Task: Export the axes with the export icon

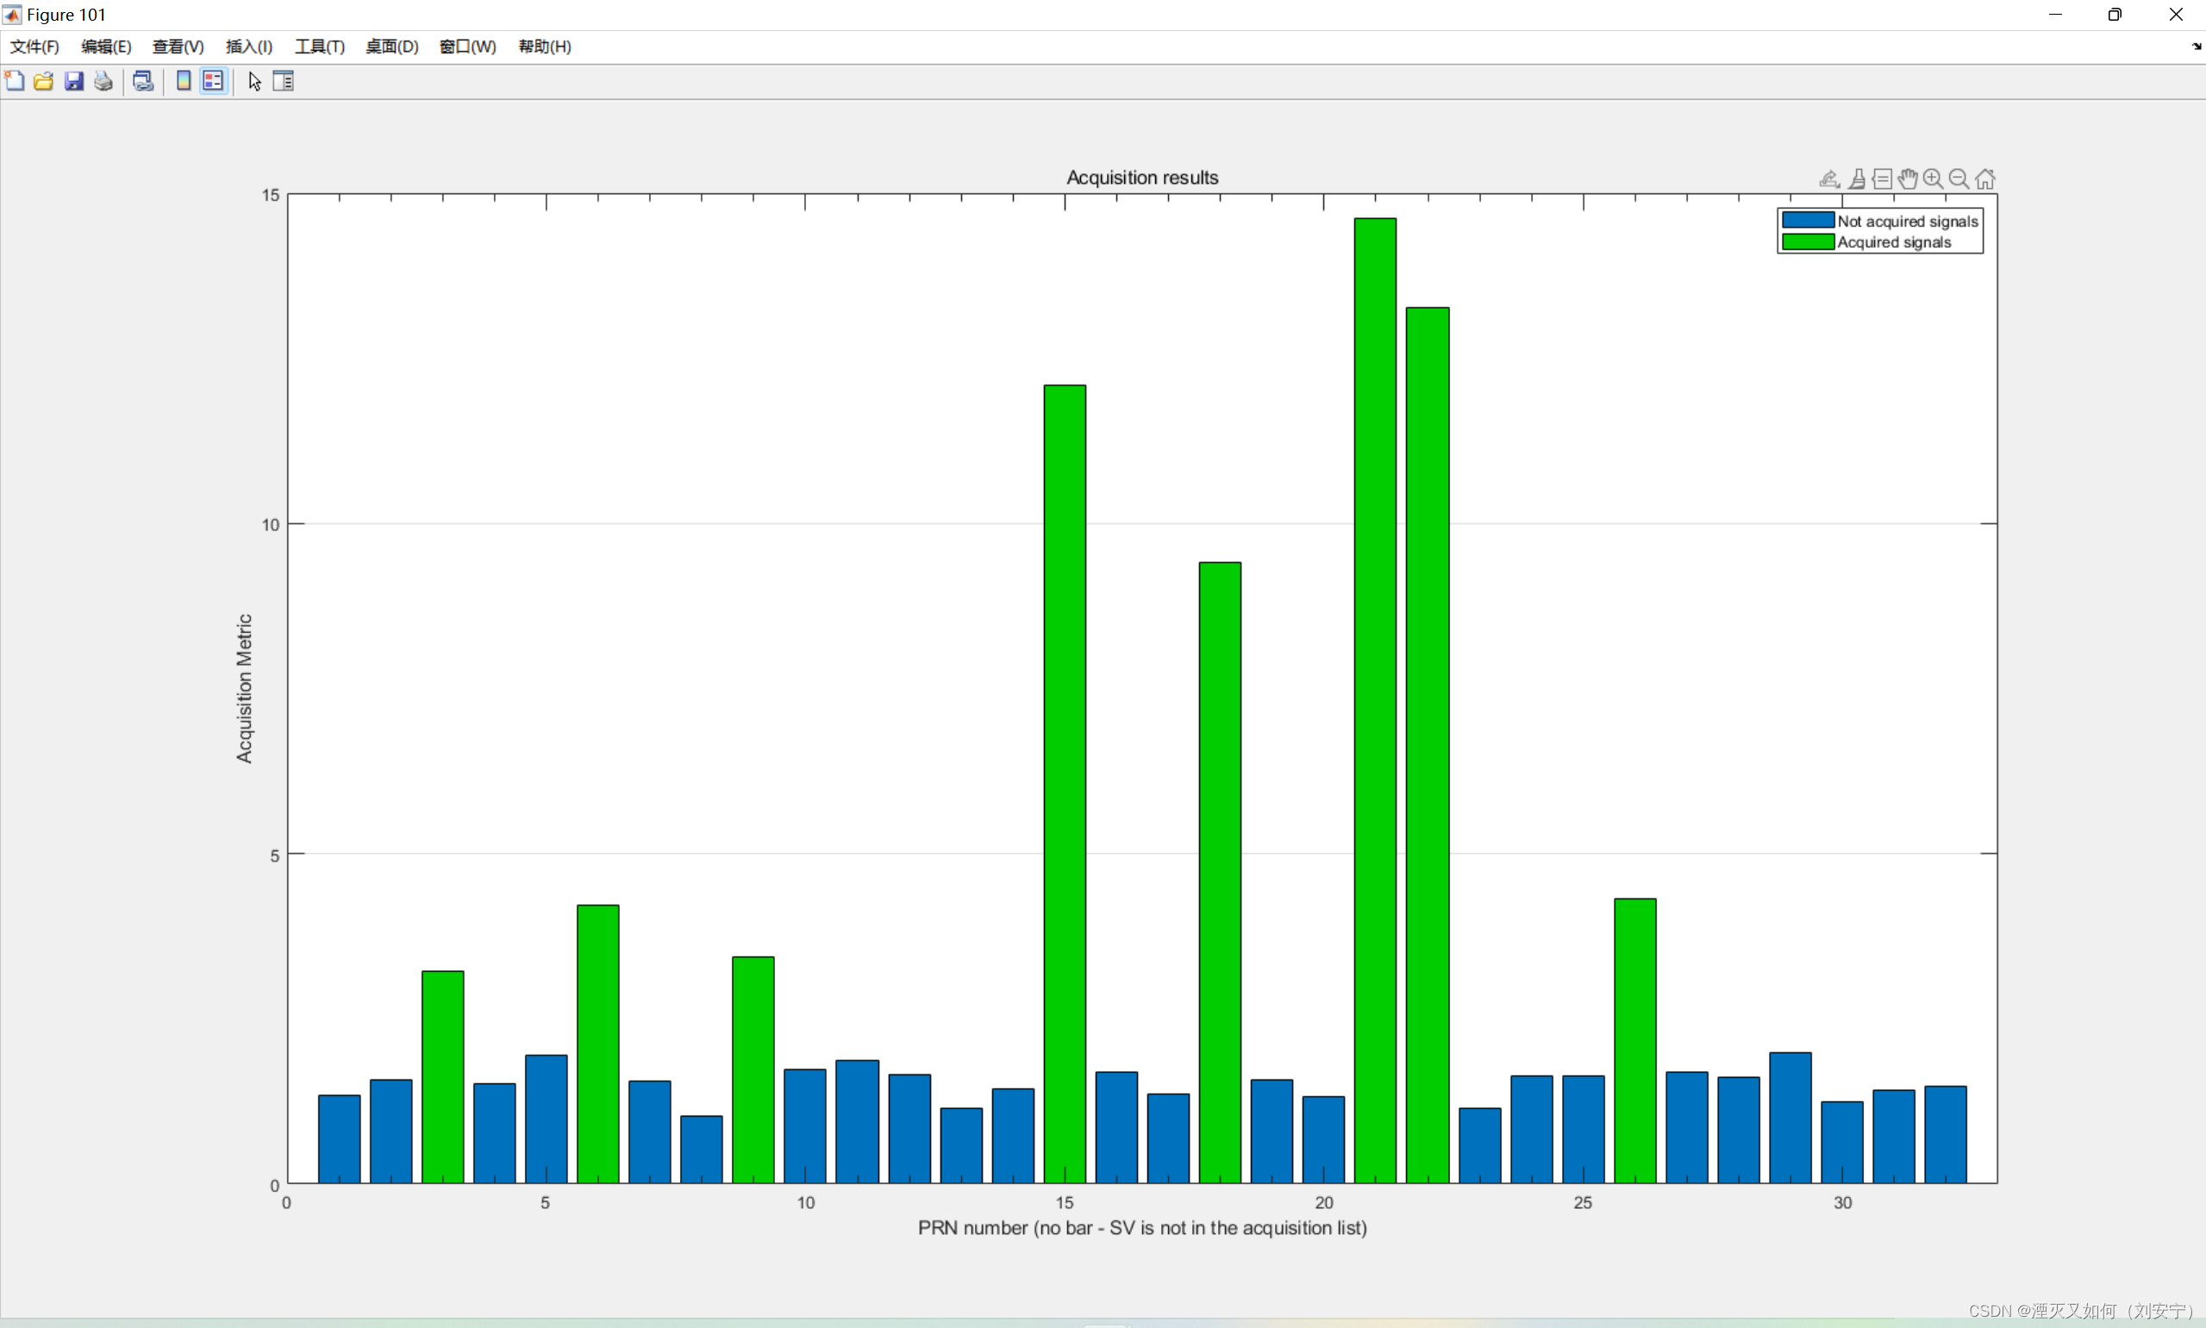Action: 1829,179
